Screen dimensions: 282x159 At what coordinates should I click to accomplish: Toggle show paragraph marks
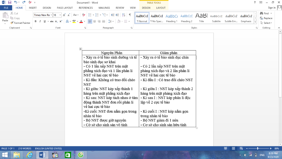[x=130, y=15]
